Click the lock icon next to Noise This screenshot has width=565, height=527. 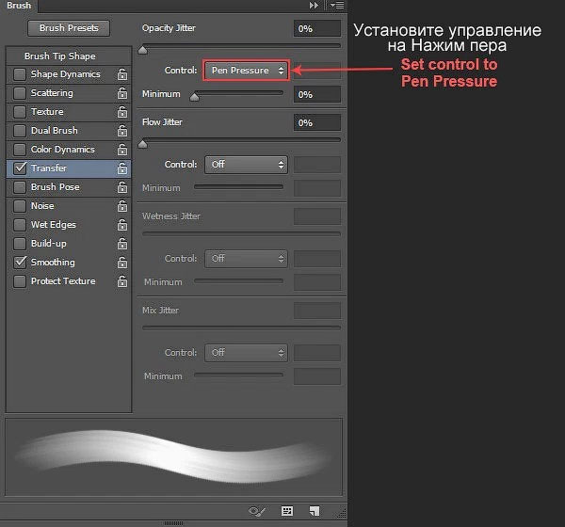coord(122,206)
